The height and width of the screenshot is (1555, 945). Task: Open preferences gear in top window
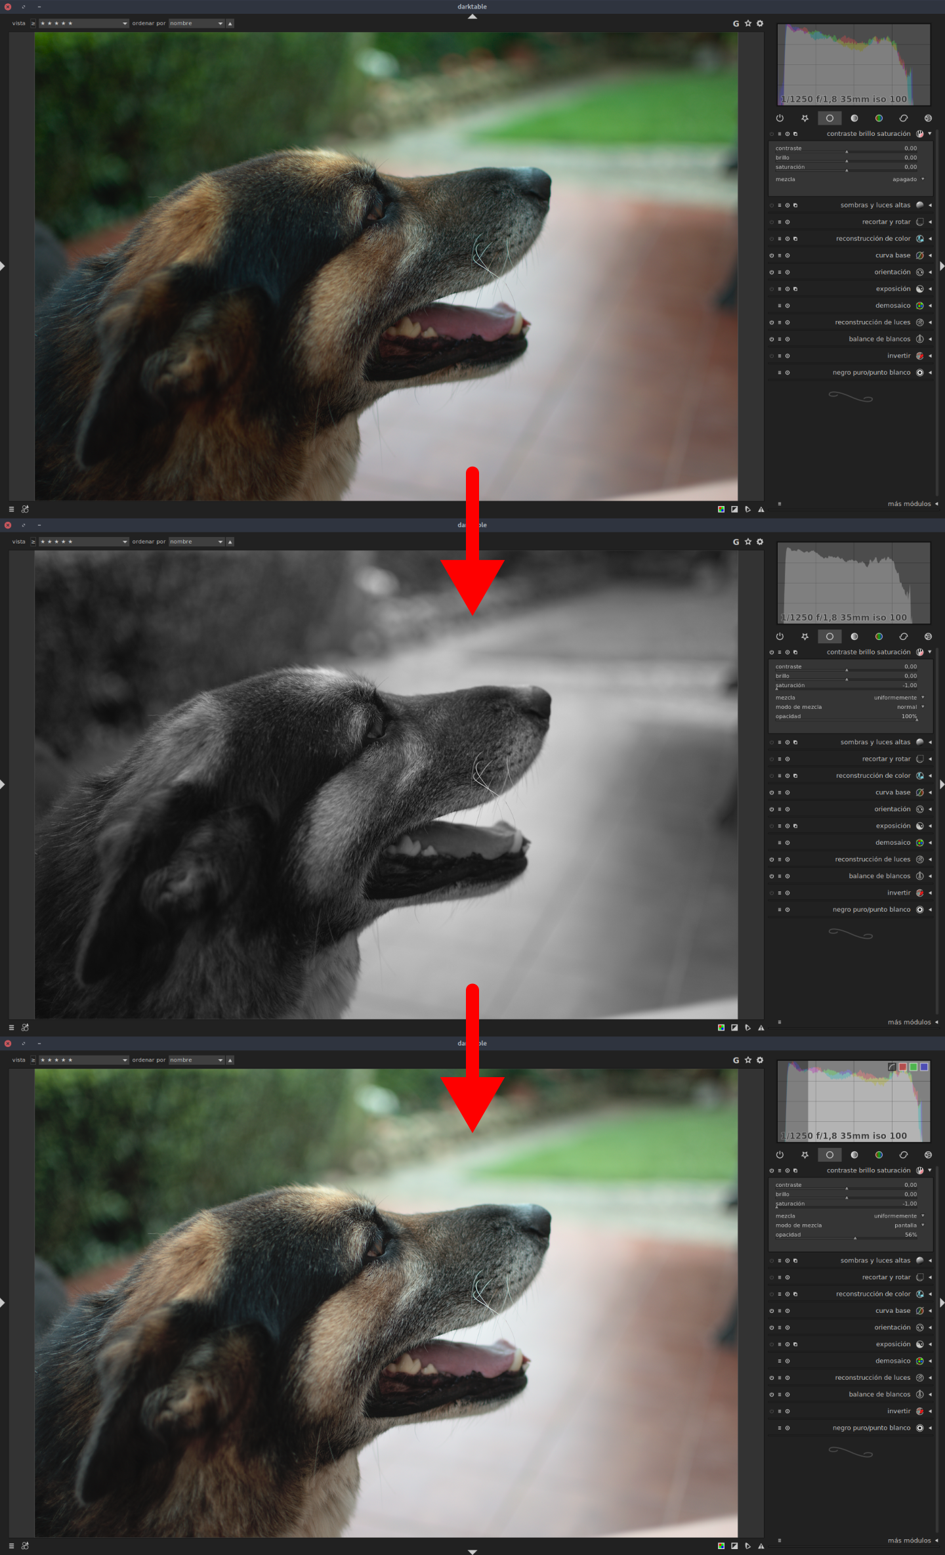pos(760,24)
